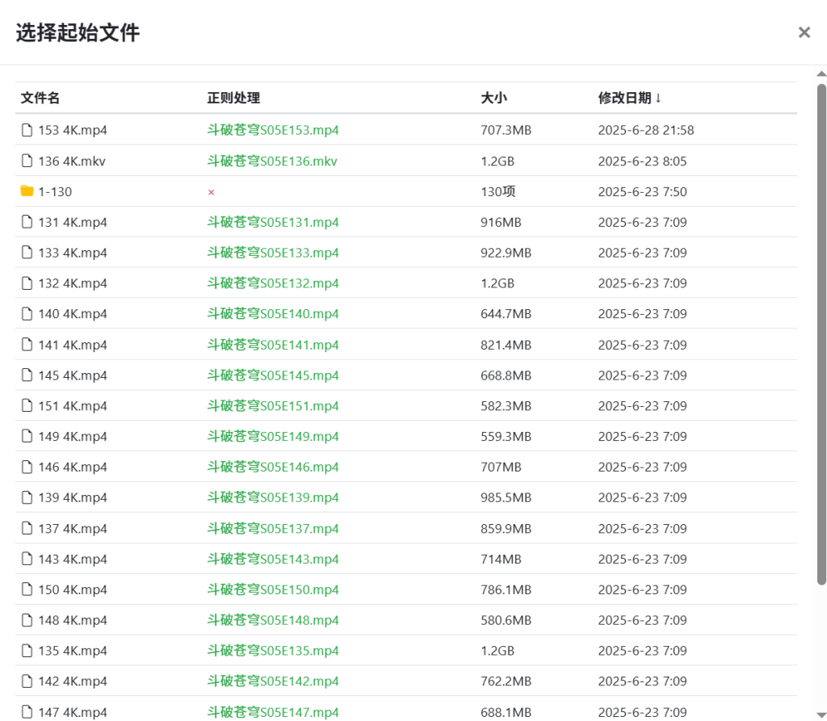Sort by 大小 column header

point(493,99)
